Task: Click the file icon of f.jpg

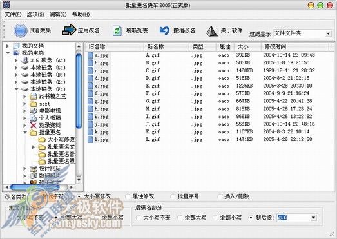Action: (90, 93)
